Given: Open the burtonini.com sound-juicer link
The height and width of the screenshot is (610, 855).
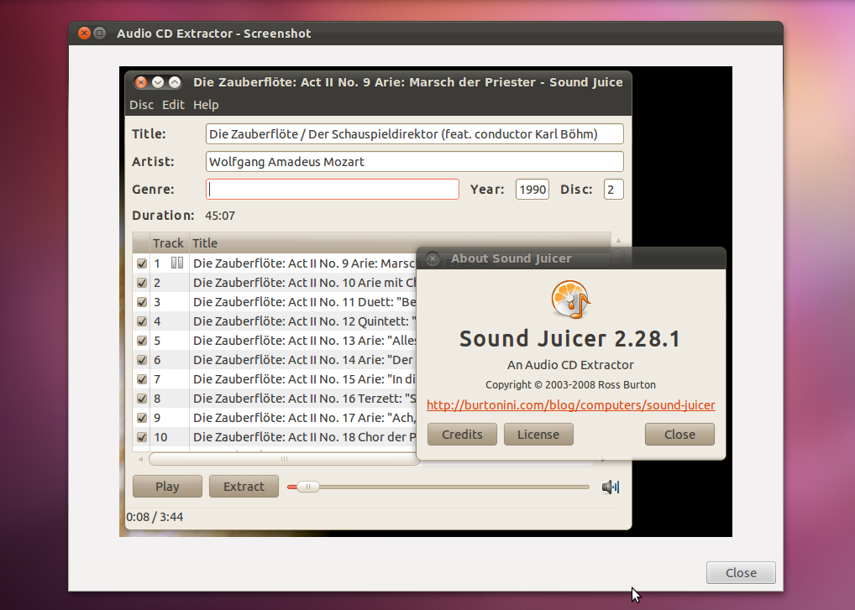Looking at the screenshot, I should tap(570, 405).
